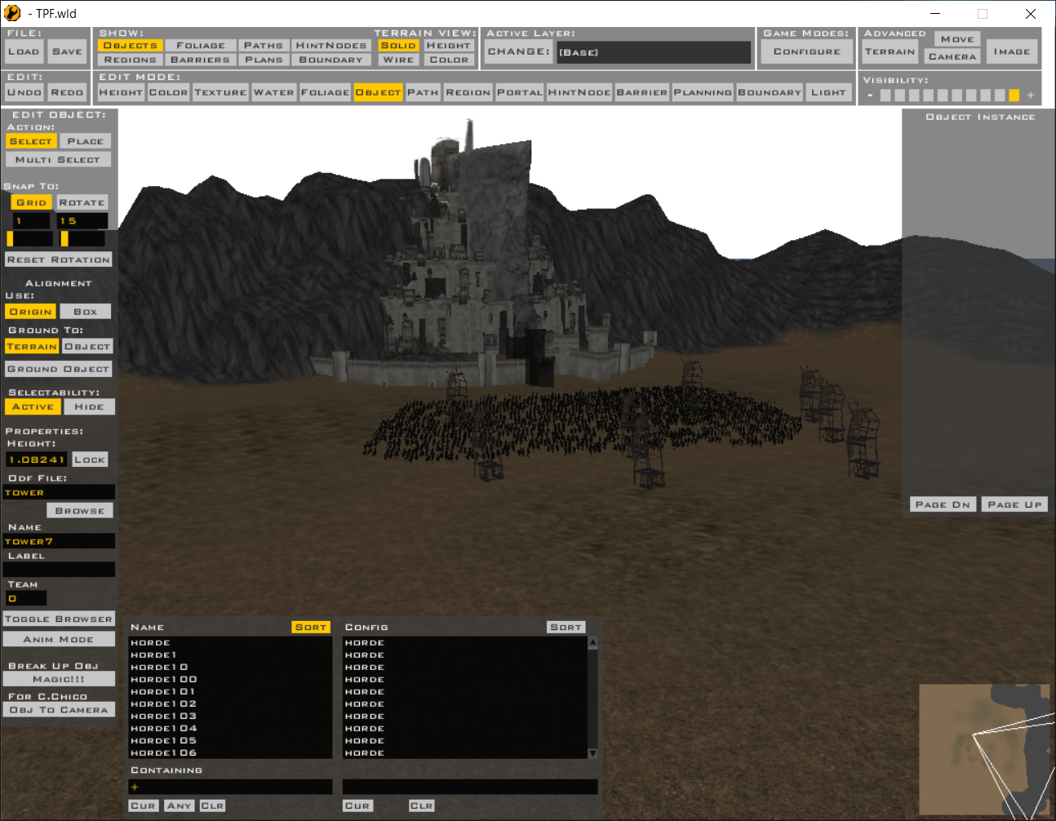Screen dimensions: 1056x821
Task: Toggle Foliage visibility in Show panel
Action: tap(201, 46)
